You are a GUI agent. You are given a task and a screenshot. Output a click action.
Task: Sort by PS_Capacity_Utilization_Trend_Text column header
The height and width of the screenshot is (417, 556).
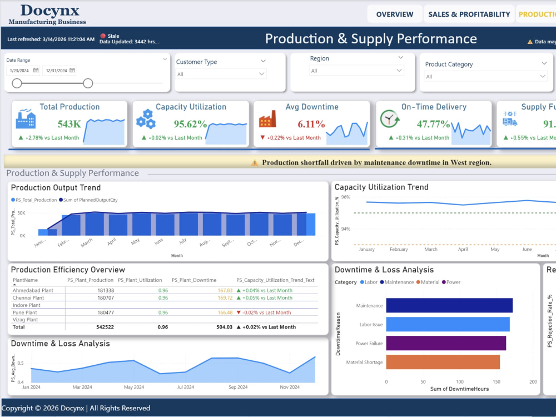276,280
